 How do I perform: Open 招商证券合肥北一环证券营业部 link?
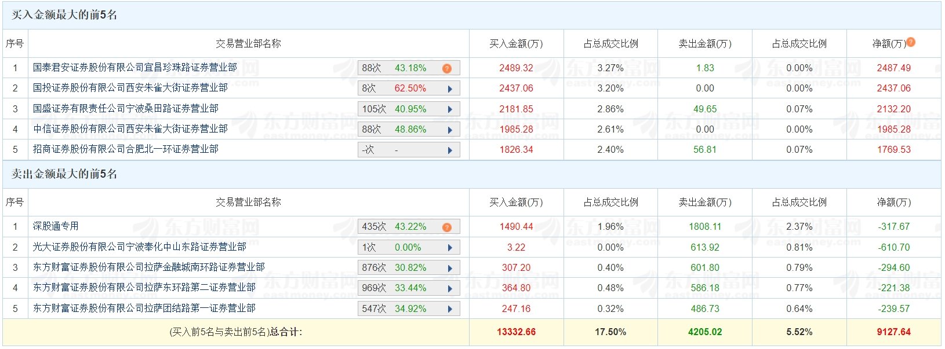(x=125, y=149)
